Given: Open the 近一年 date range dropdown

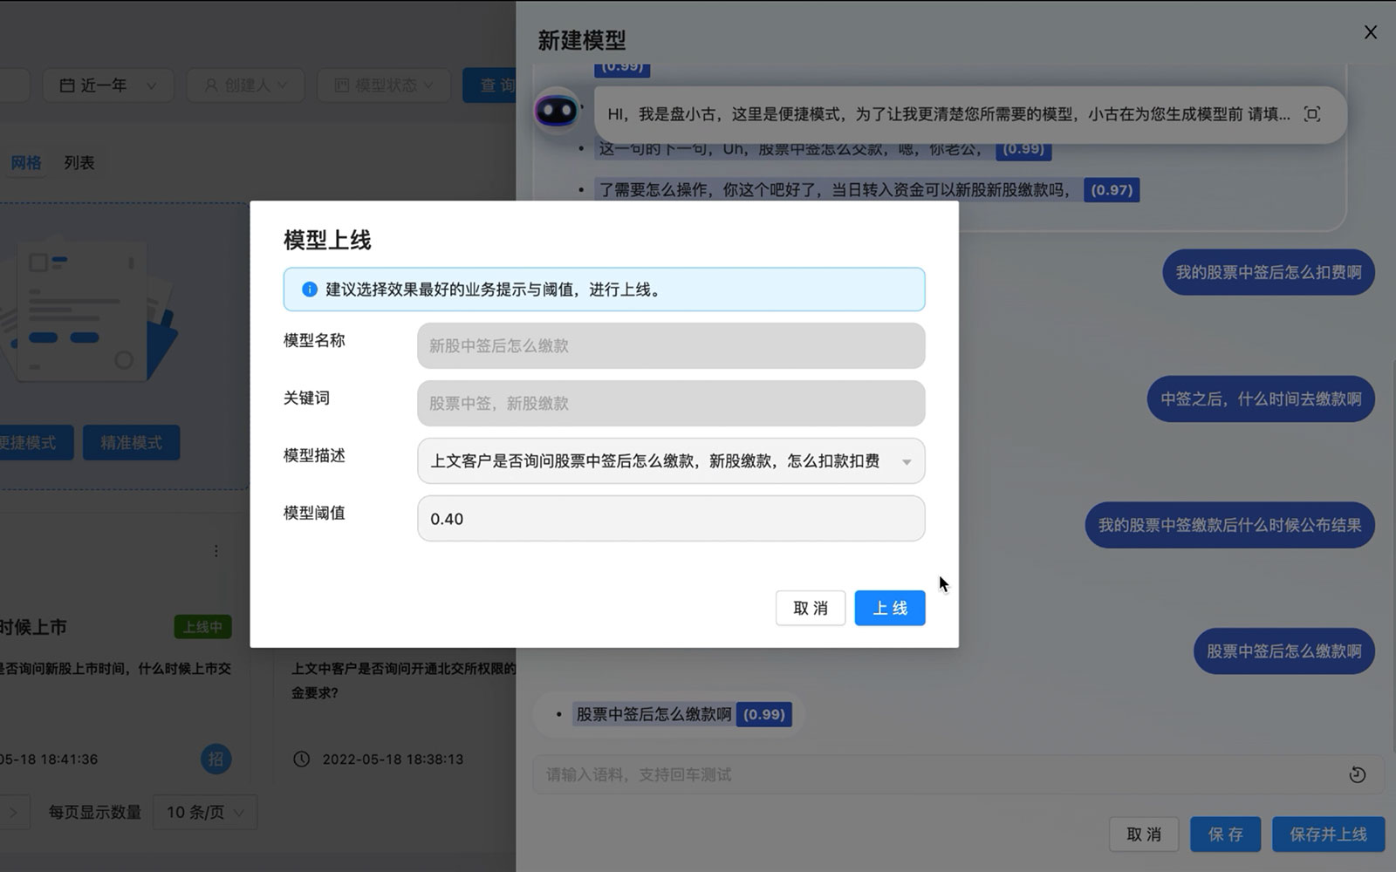Looking at the screenshot, I should (x=108, y=85).
